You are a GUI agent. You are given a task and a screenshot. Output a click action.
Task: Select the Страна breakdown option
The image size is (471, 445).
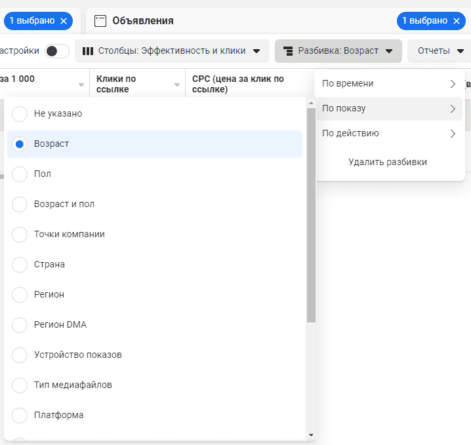point(20,264)
